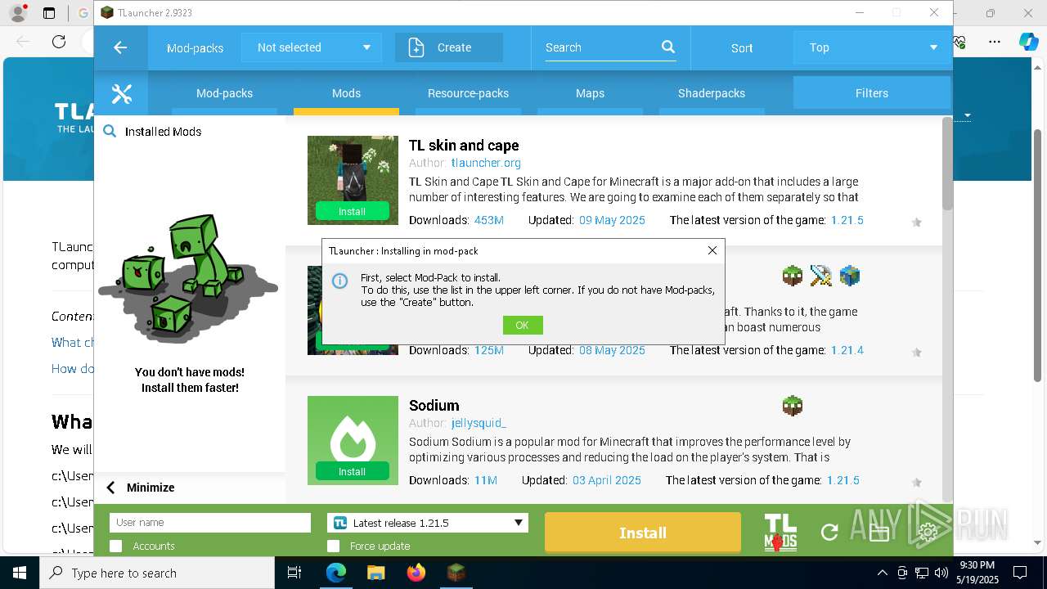Show hidden system tray icons
The height and width of the screenshot is (589, 1047).
coord(882,573)
